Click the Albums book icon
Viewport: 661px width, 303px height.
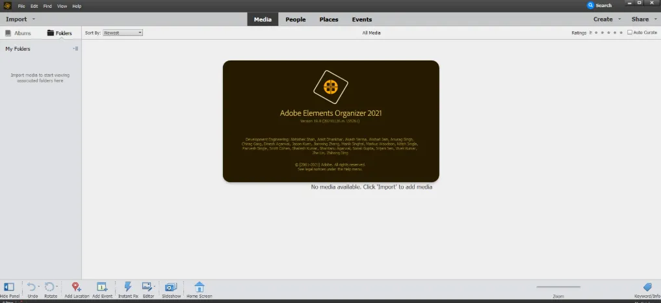pos(8,33)
